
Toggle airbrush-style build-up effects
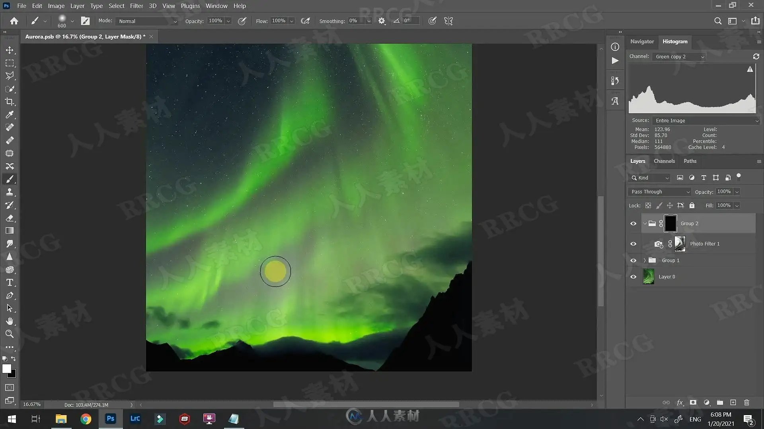click(x=305, y=21)
